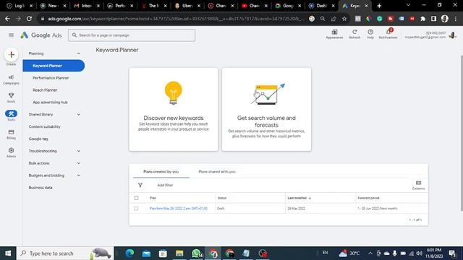This screenshot has width=463, height=260.
Task: Open Business data
Action: pyautogui.click(x=41, y=188)
